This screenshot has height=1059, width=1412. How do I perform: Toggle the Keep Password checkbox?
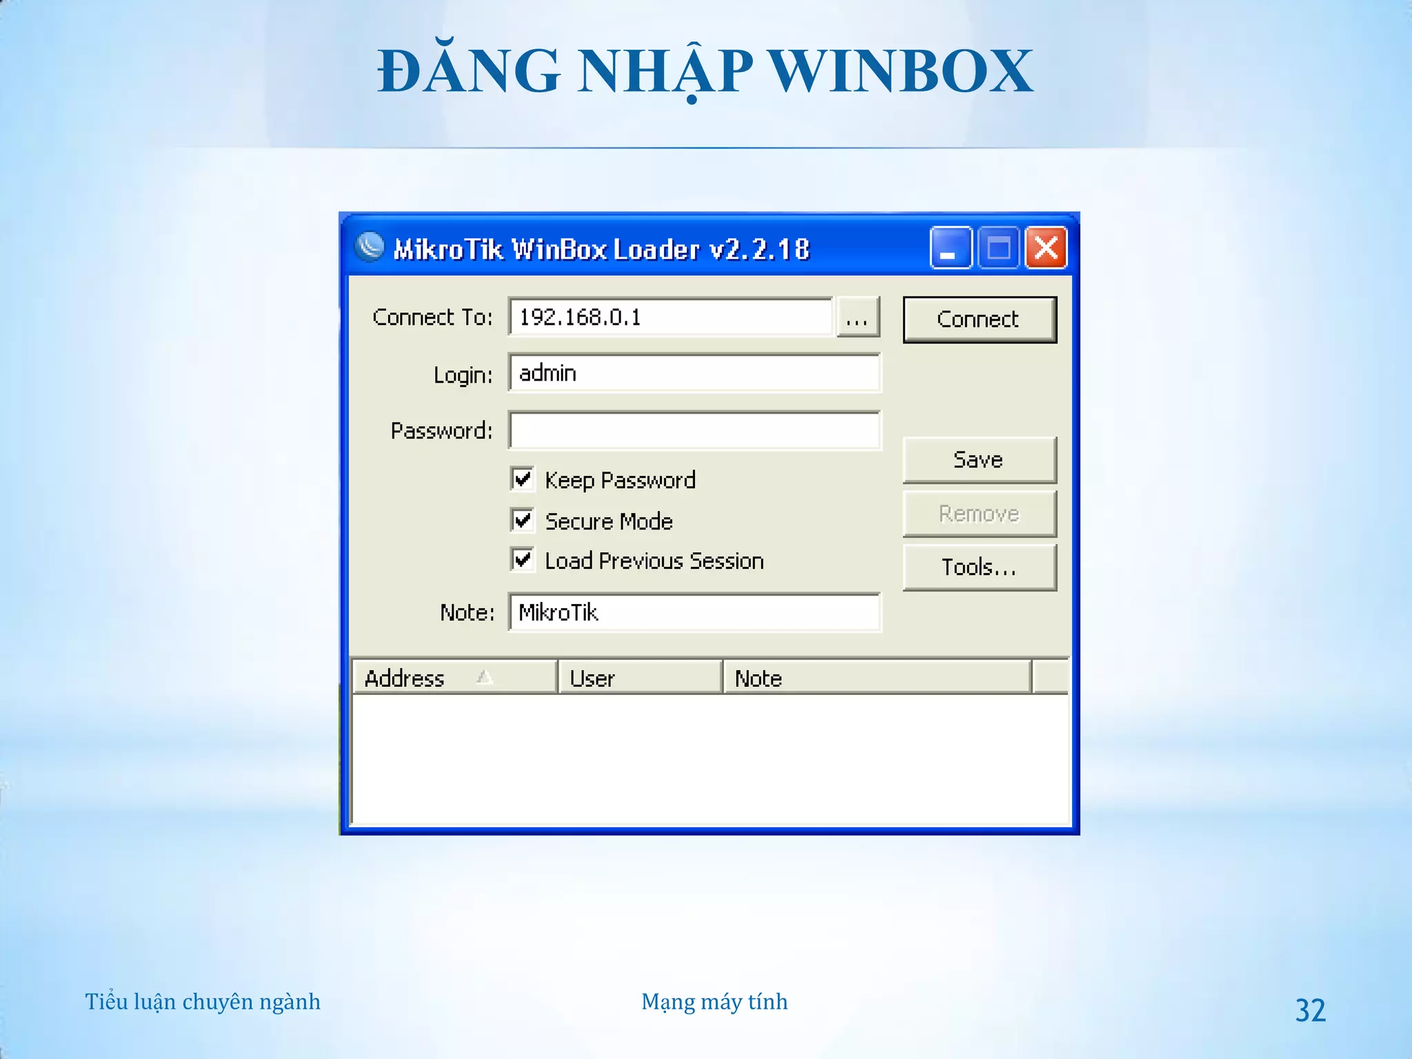click(523, 478)
